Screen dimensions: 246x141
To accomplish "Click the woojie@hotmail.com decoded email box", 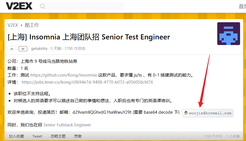I will click(208, 113).
